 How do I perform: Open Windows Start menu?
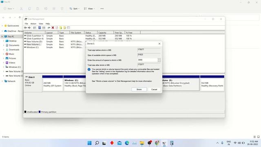(90, 143)
